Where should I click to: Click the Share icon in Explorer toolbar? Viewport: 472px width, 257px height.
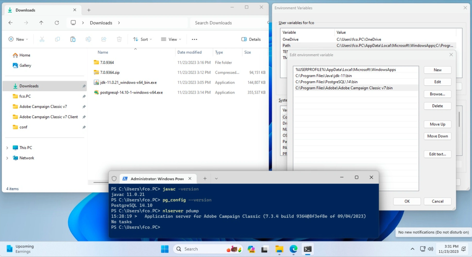(x=104, y=39)
